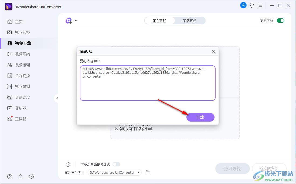This screenshot has height=184, width=296.
Task: Collapse the sidebar with the arrow handle
Action: [57, 98]
